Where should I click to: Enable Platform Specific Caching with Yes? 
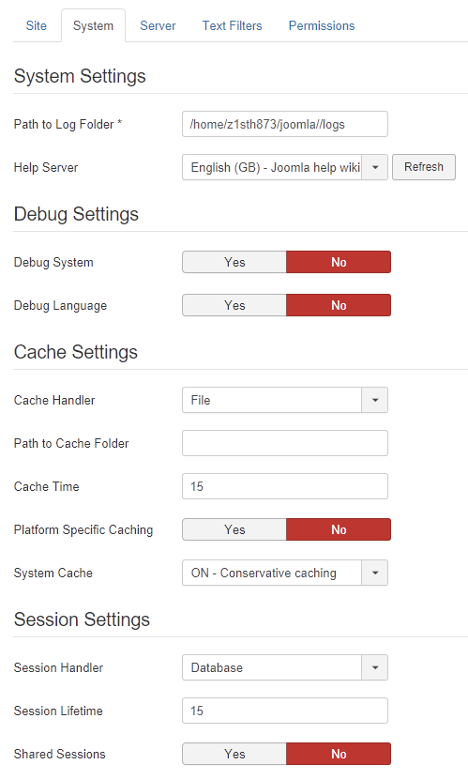(234, 529)
